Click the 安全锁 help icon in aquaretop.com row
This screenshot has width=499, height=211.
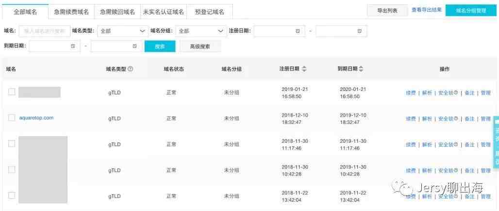click(456, 119)
